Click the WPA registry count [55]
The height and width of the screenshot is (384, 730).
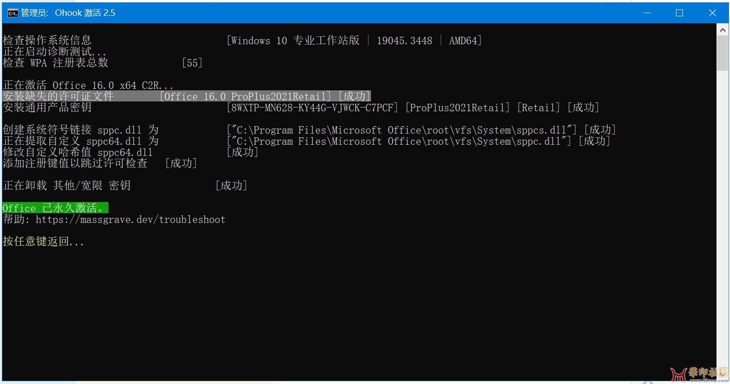192,63
